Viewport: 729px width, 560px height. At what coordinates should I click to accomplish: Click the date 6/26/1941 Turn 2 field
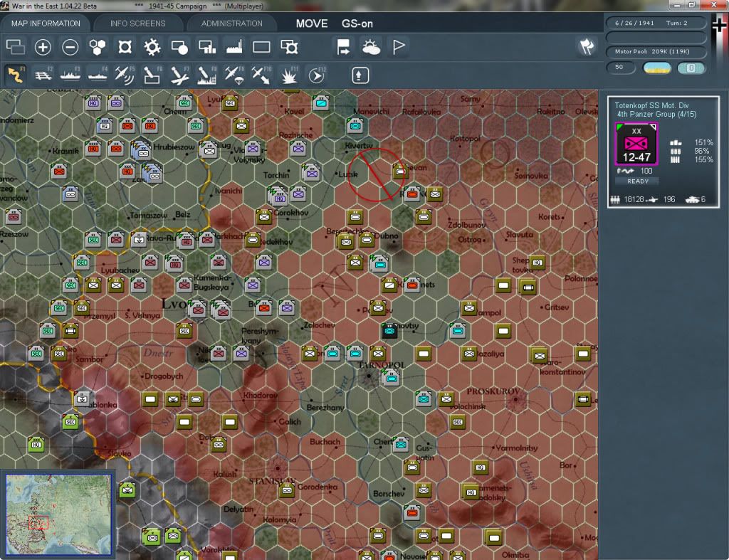coord(656,23)
